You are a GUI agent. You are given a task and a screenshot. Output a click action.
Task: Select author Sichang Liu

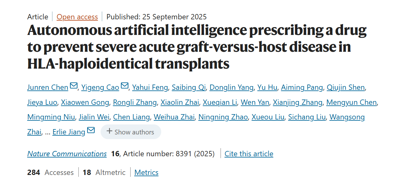point(307,117)
